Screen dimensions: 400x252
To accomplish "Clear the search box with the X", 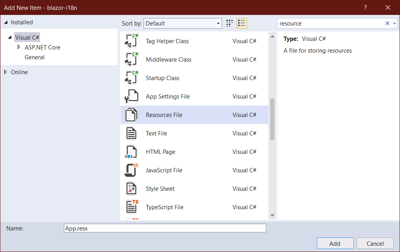I will (x=387, y=23).
